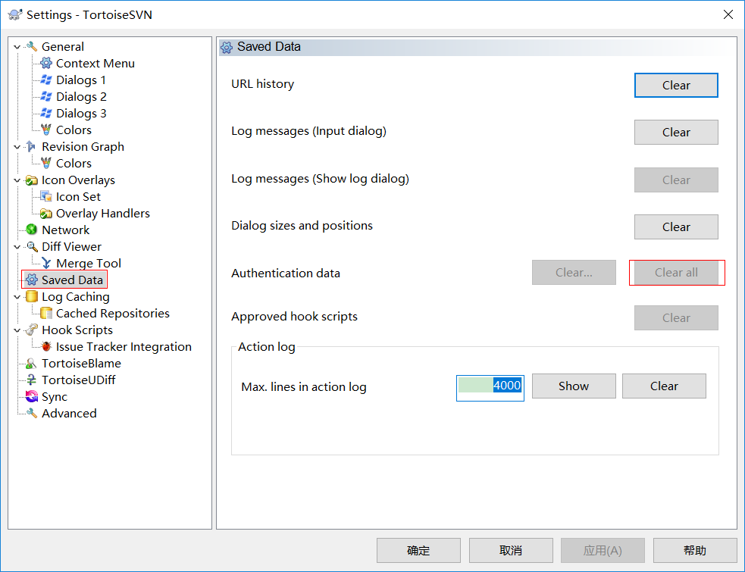The width and height of the screenshot is (745, 572).
Task: Show the action log
Action: [574, 386]
